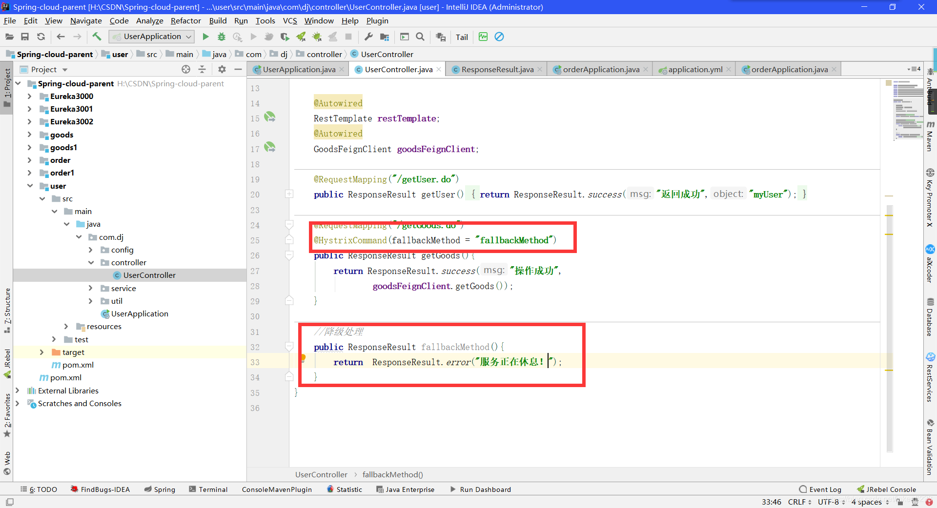The width and height of the screenshot is (937, 508).
Task: Open settings via the wrench icon
Action: point(368,37)
